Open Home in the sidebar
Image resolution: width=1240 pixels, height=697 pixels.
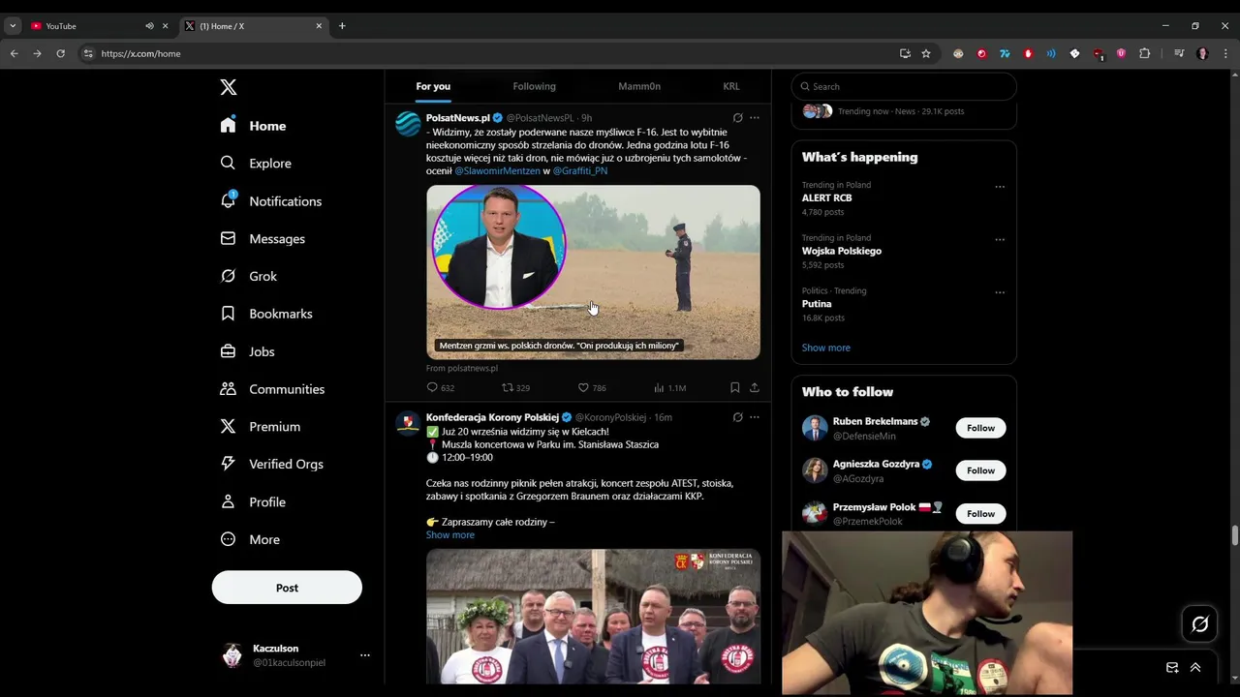(253, 126)
